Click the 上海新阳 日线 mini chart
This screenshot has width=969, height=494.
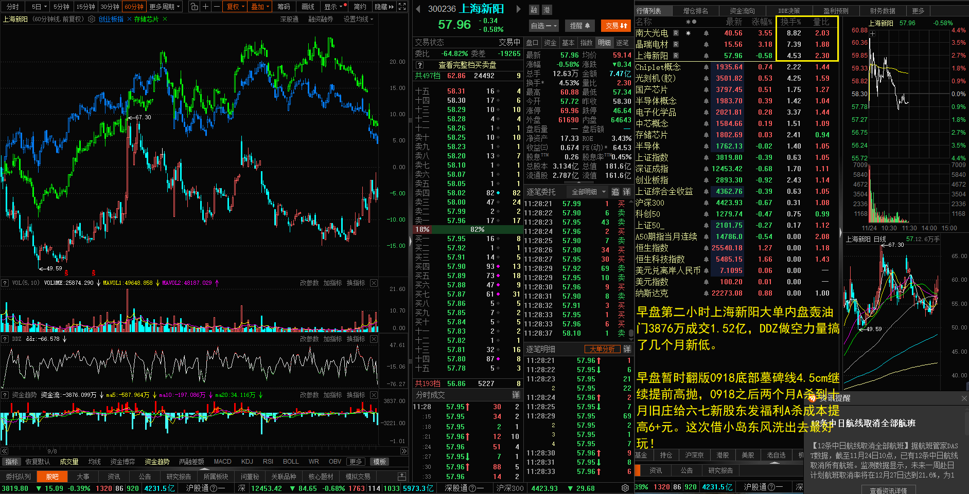pos(905,311)
